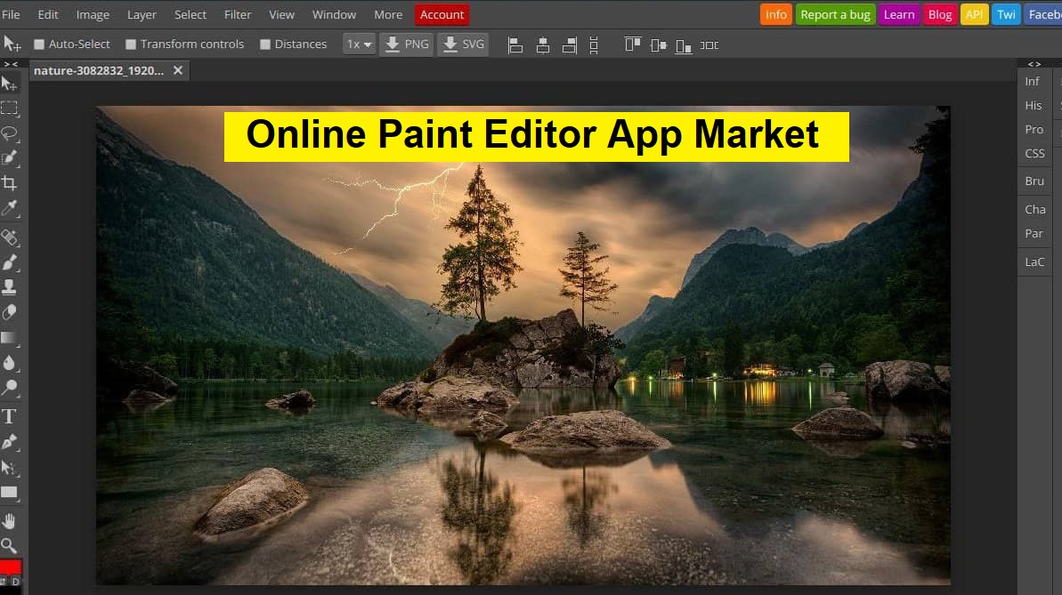Open the 1x zoom dropdown
The height and width of the screenshot is (595, 1062).
359,44
